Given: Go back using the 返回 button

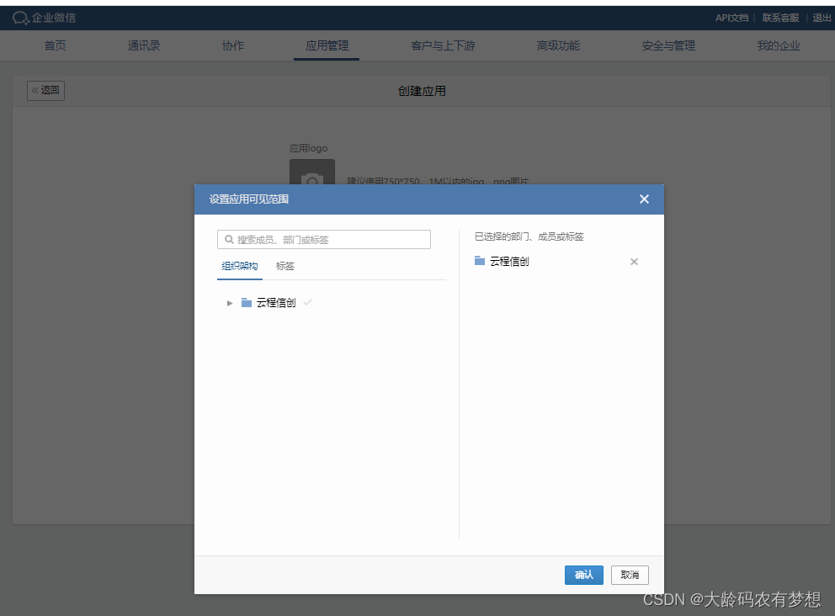Looking at the screenshot, I should coord(45,91).
